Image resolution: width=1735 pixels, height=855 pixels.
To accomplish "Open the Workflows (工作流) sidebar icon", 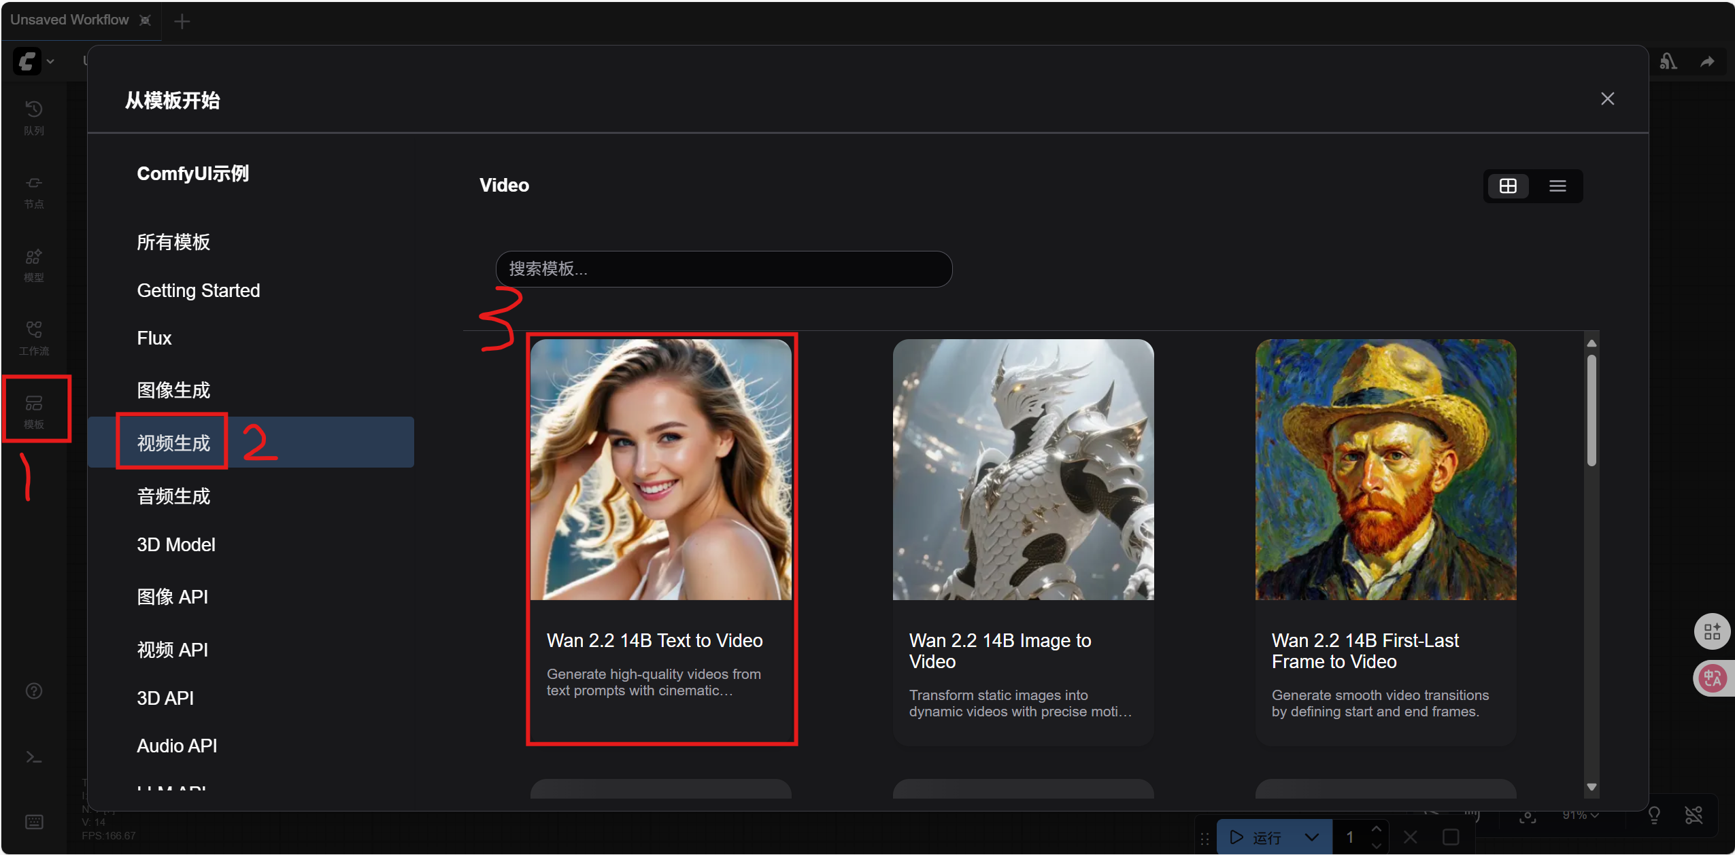I will (x=34, y=338).
